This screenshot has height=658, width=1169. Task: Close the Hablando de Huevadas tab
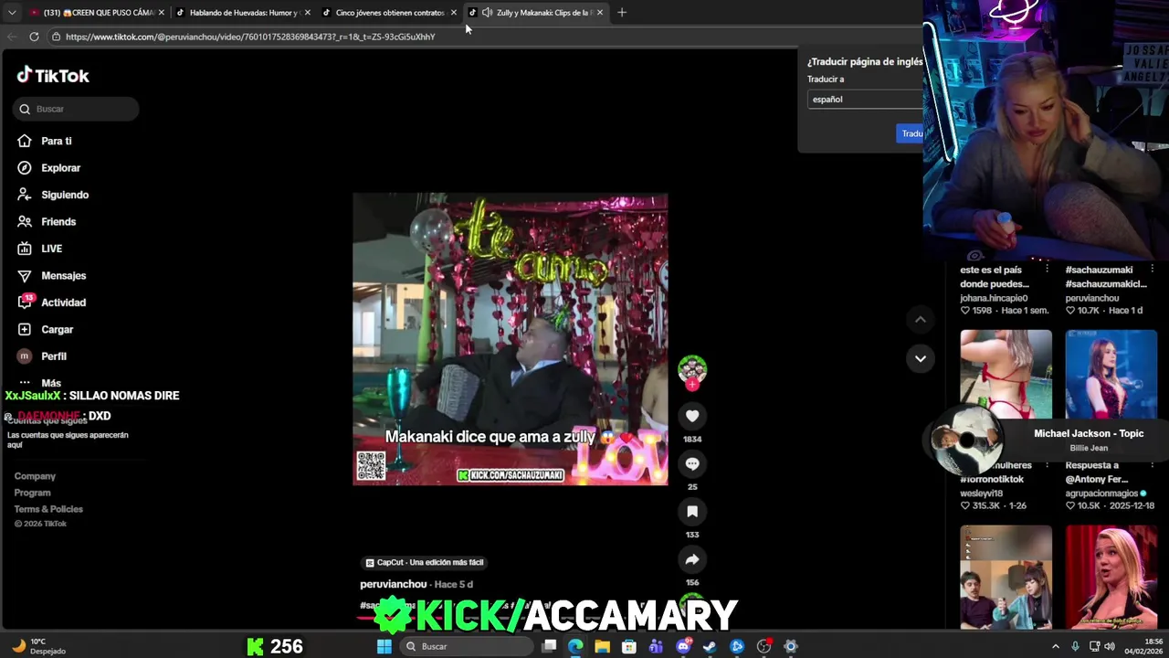click(307, 13)
